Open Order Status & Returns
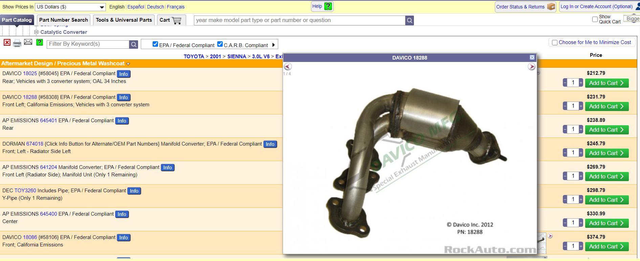 [x=520, y=7]
